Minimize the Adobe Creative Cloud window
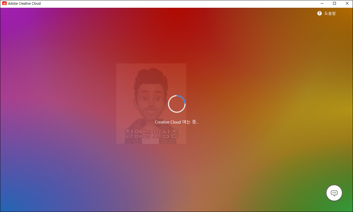The width and height of the screenshot is (353, 212). coord(322,4)
